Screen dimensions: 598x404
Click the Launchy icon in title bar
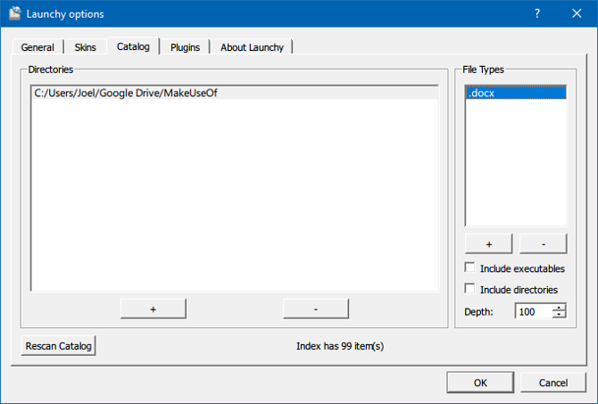click(x=15, y=13)
